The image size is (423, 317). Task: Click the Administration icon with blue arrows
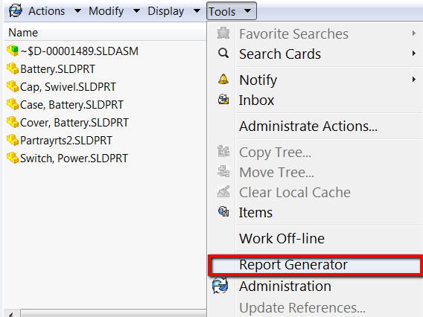[220, 286]
